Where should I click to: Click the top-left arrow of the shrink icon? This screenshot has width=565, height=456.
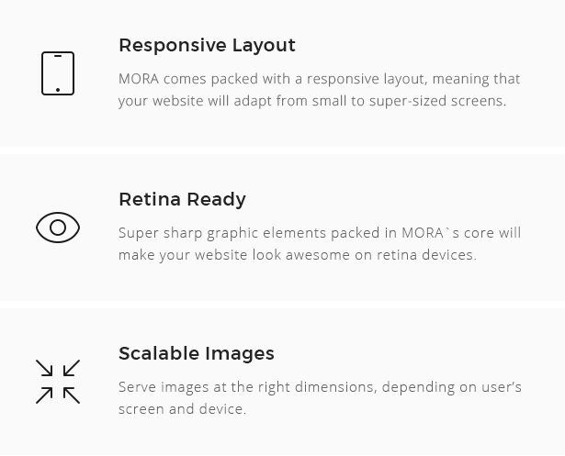pos(44,368)
